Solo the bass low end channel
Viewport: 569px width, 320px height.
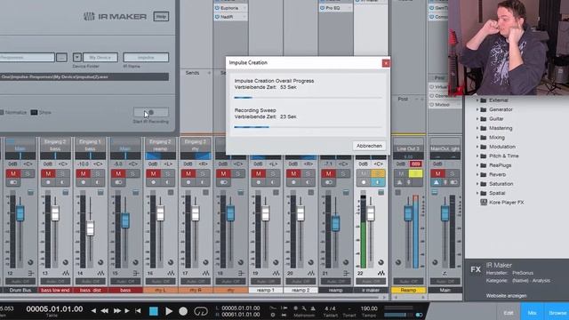[62, 174]
